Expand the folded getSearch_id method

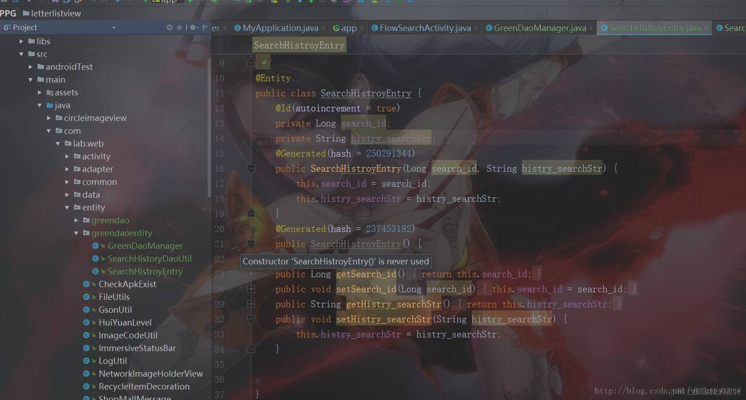click(251, 274)
